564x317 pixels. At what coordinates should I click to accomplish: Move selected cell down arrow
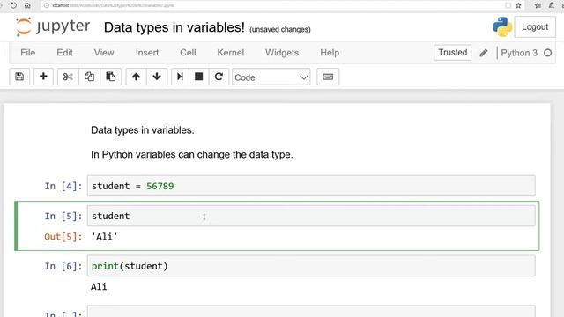click(x=157, y=77)
